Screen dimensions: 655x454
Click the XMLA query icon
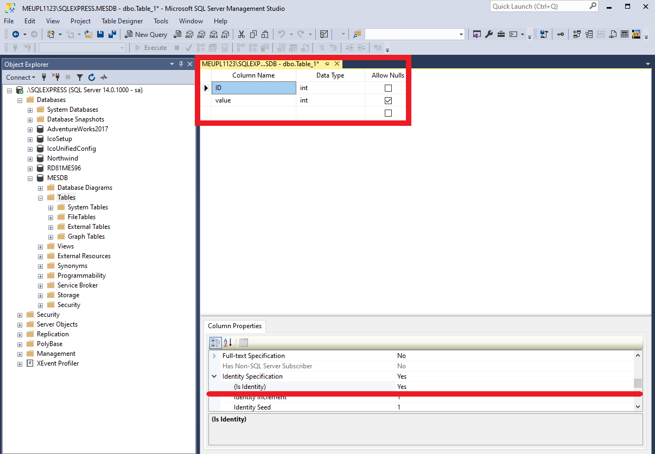pos(213,34)
